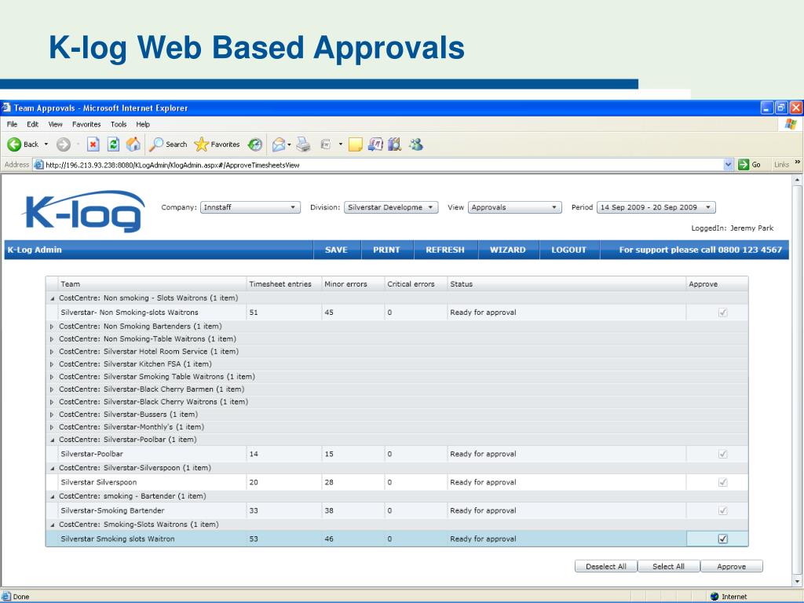Collapse CostCentre Silverstar-Silverspoon group
Viewport: 804px width, 603px height.
[x=52, y=468]
